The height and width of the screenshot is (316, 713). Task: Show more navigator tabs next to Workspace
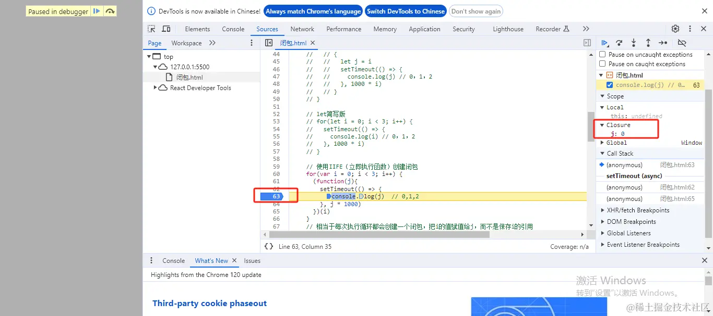[x=212, y=43]
